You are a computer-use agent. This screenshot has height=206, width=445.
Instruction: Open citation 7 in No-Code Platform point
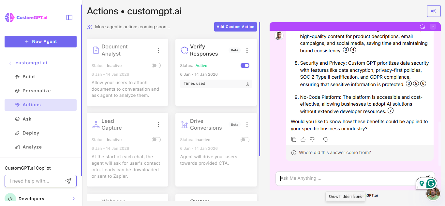click(x=390, y=111)
